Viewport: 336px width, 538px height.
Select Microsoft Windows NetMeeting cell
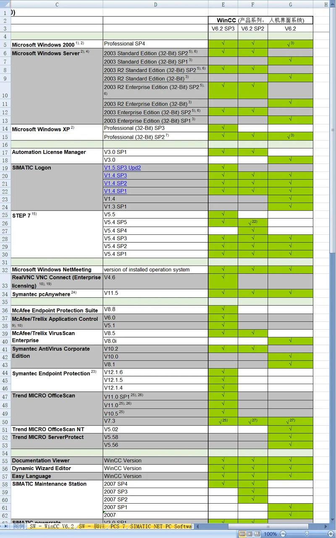(57, 270)
